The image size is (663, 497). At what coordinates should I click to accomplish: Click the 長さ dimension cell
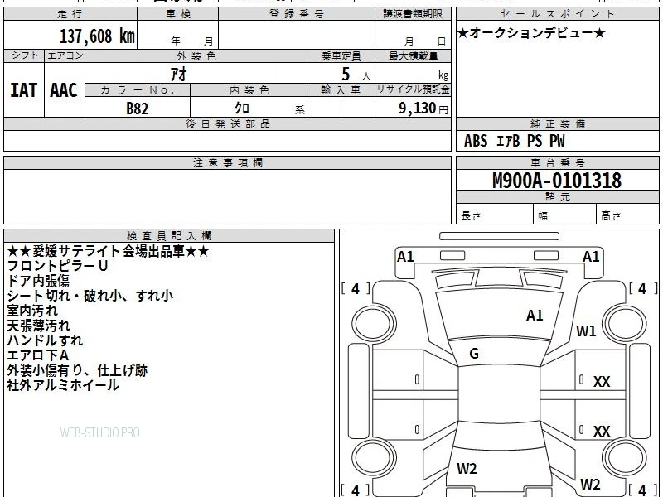tap(495, 214)
